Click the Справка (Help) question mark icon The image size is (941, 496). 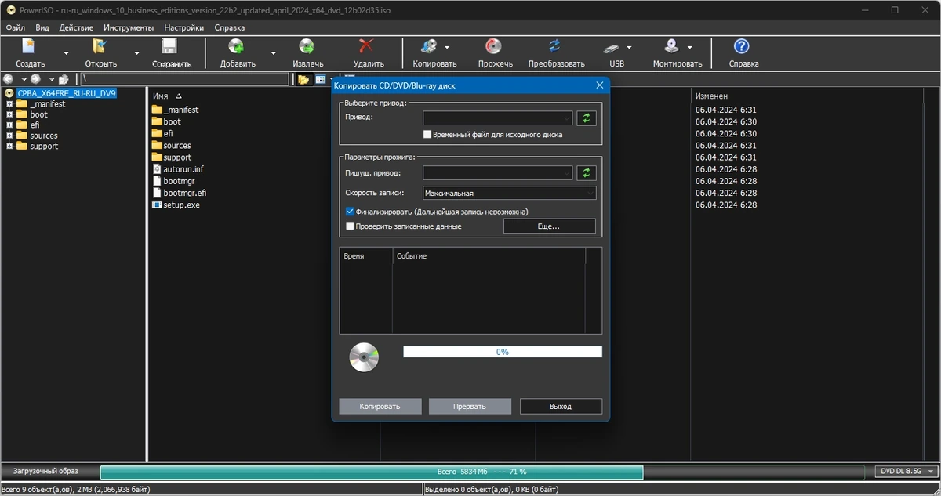click(x=741, y=46)
